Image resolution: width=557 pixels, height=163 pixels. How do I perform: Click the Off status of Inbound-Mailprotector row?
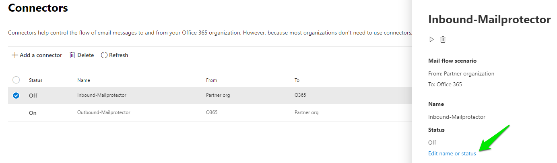pos(33,96)
